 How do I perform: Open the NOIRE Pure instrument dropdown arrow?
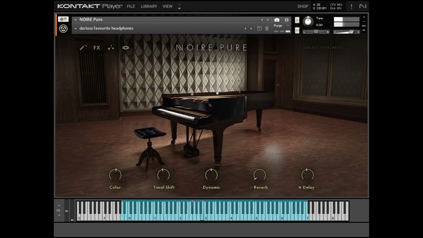pyautogui.click(x=75, y=20)
